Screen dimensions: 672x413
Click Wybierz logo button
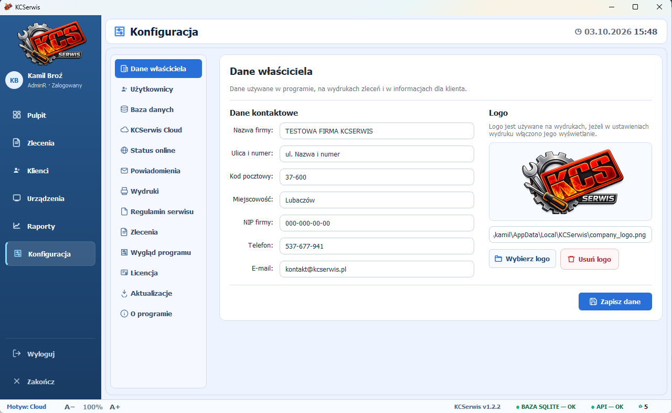point(522,259)
